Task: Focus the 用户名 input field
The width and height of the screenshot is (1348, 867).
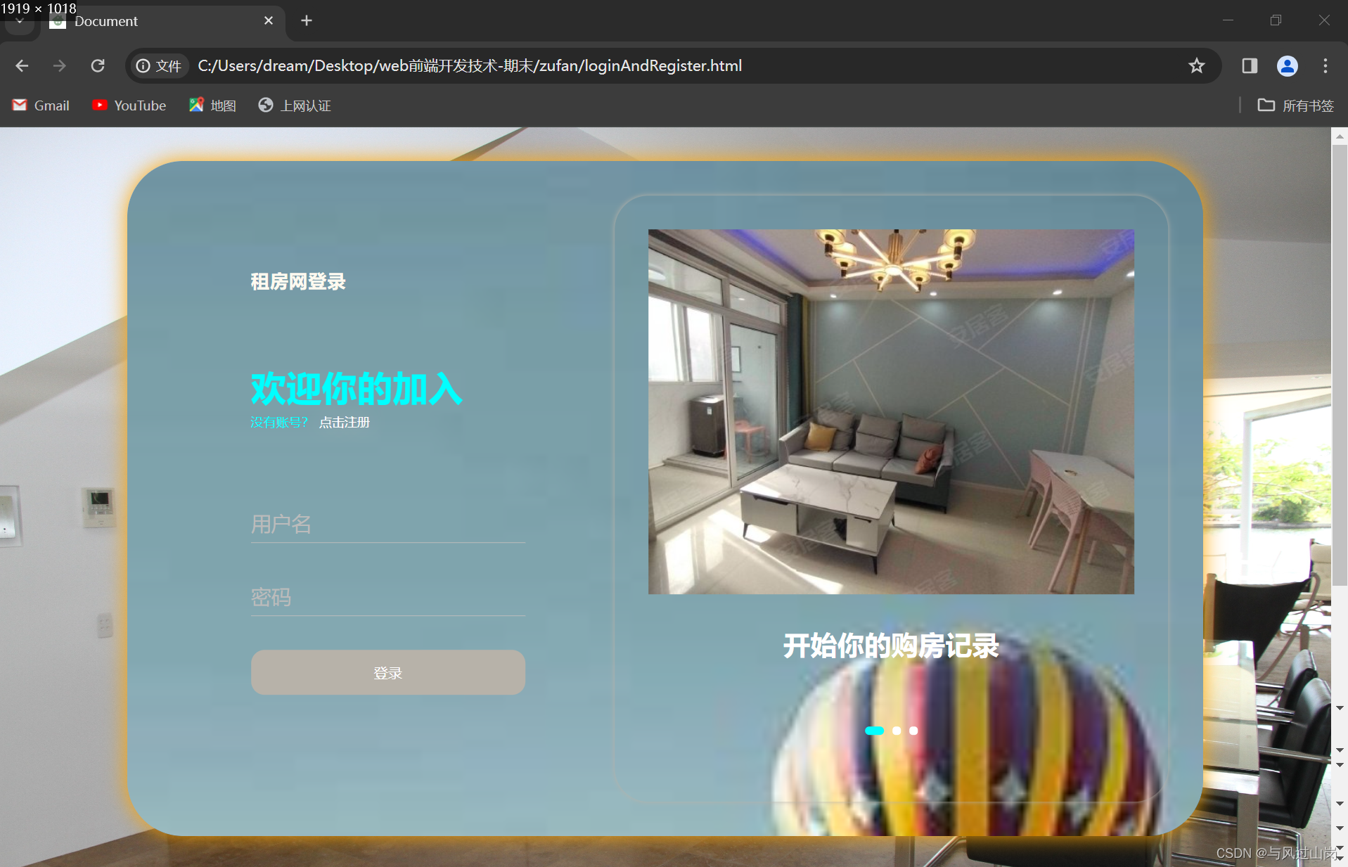Action: point(388,525)
